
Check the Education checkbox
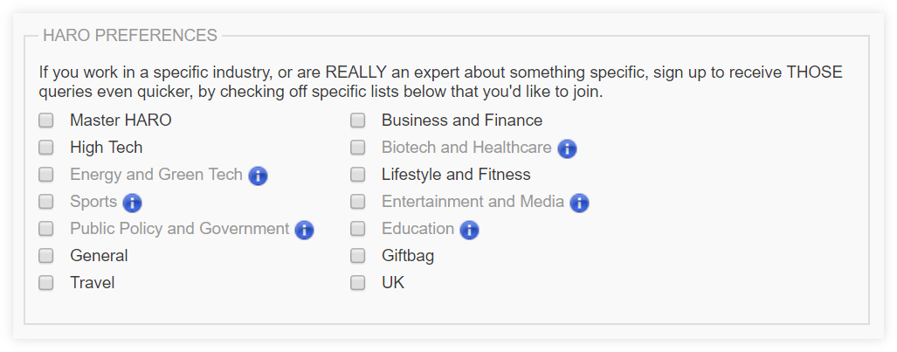(x=357, y=228)
